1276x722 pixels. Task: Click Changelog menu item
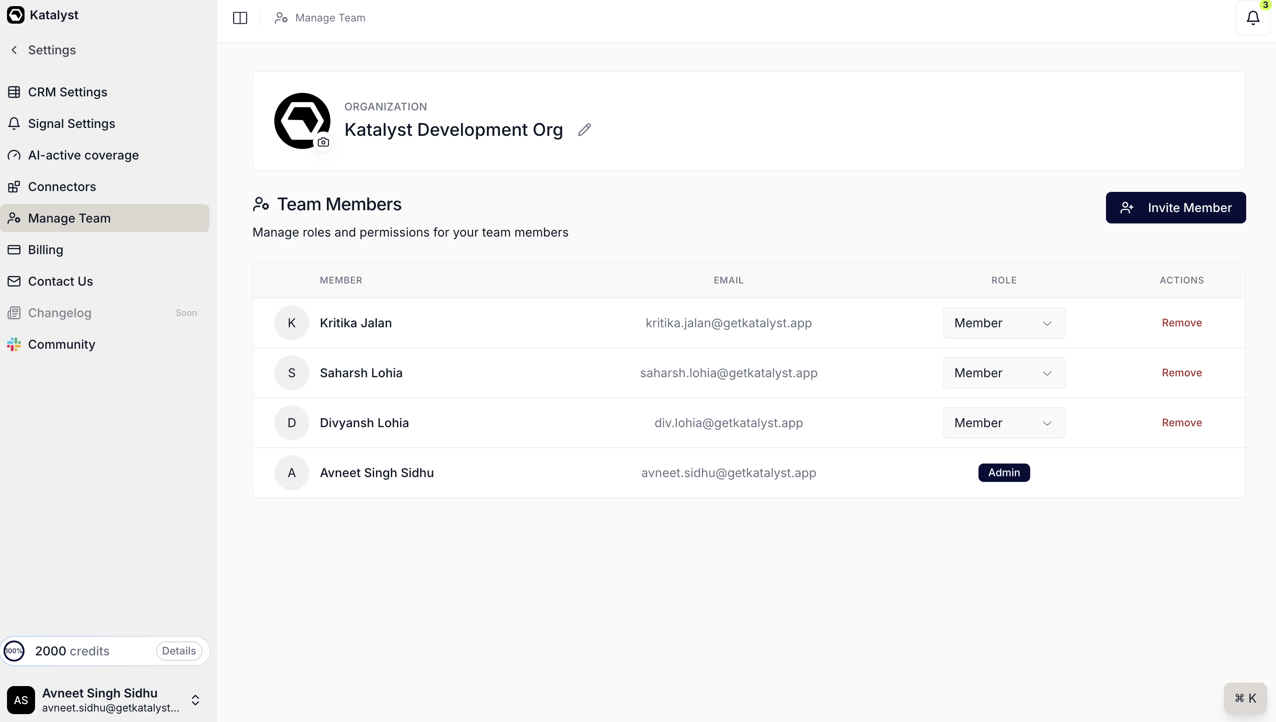click(105, 313)
